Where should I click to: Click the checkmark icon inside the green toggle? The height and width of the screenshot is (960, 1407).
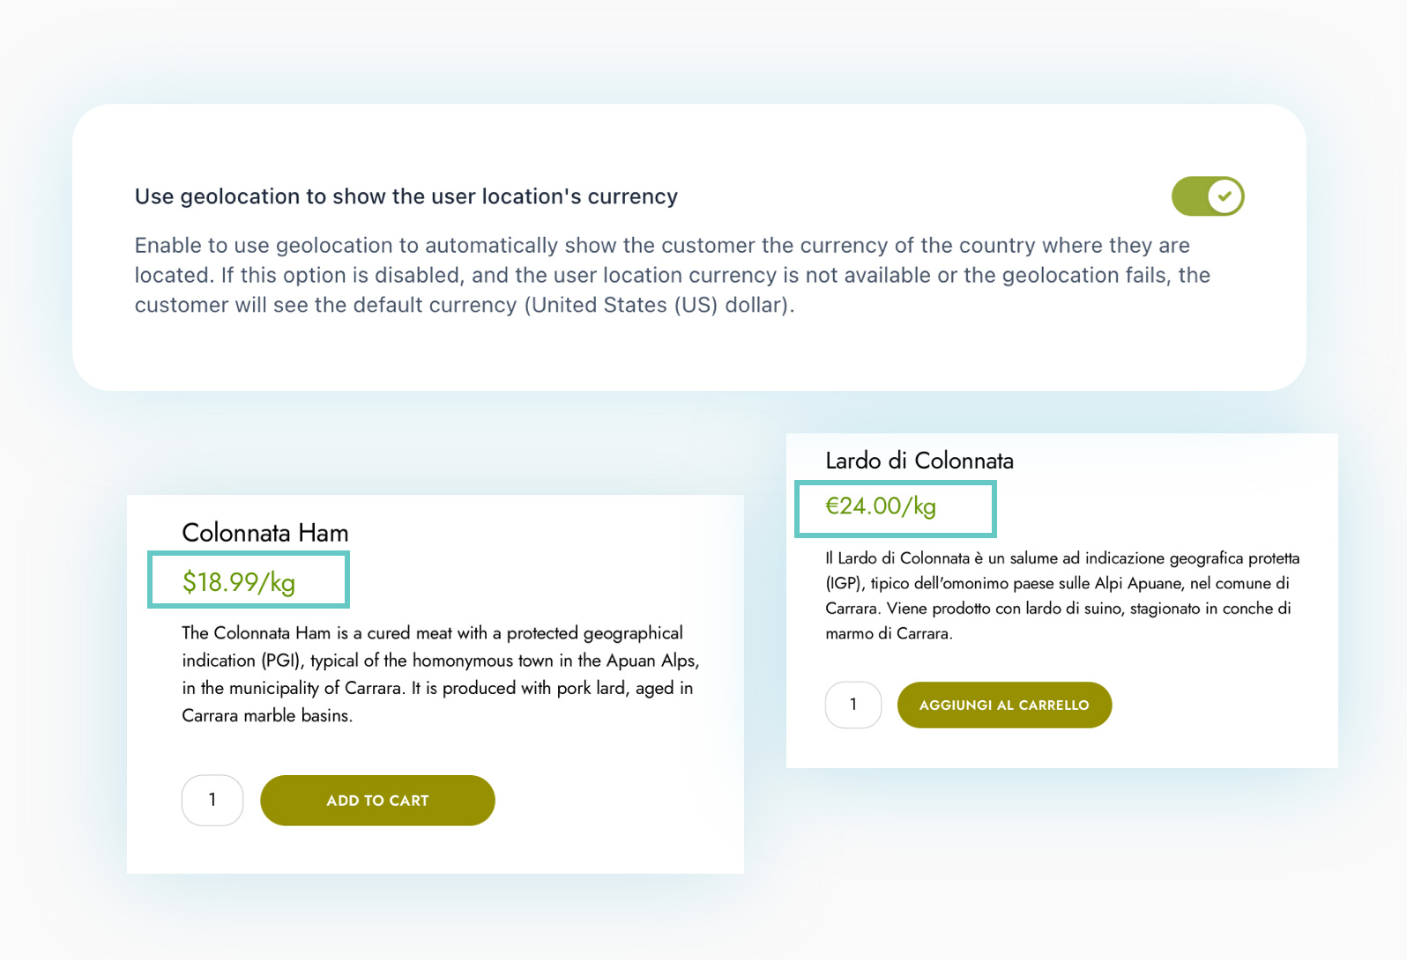(x=1224, y=196)
